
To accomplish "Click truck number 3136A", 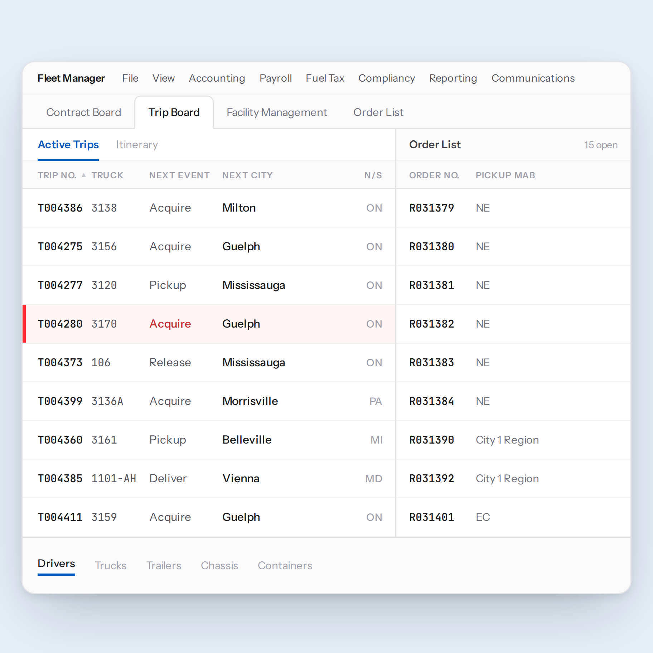I will [x=107, y=401].
